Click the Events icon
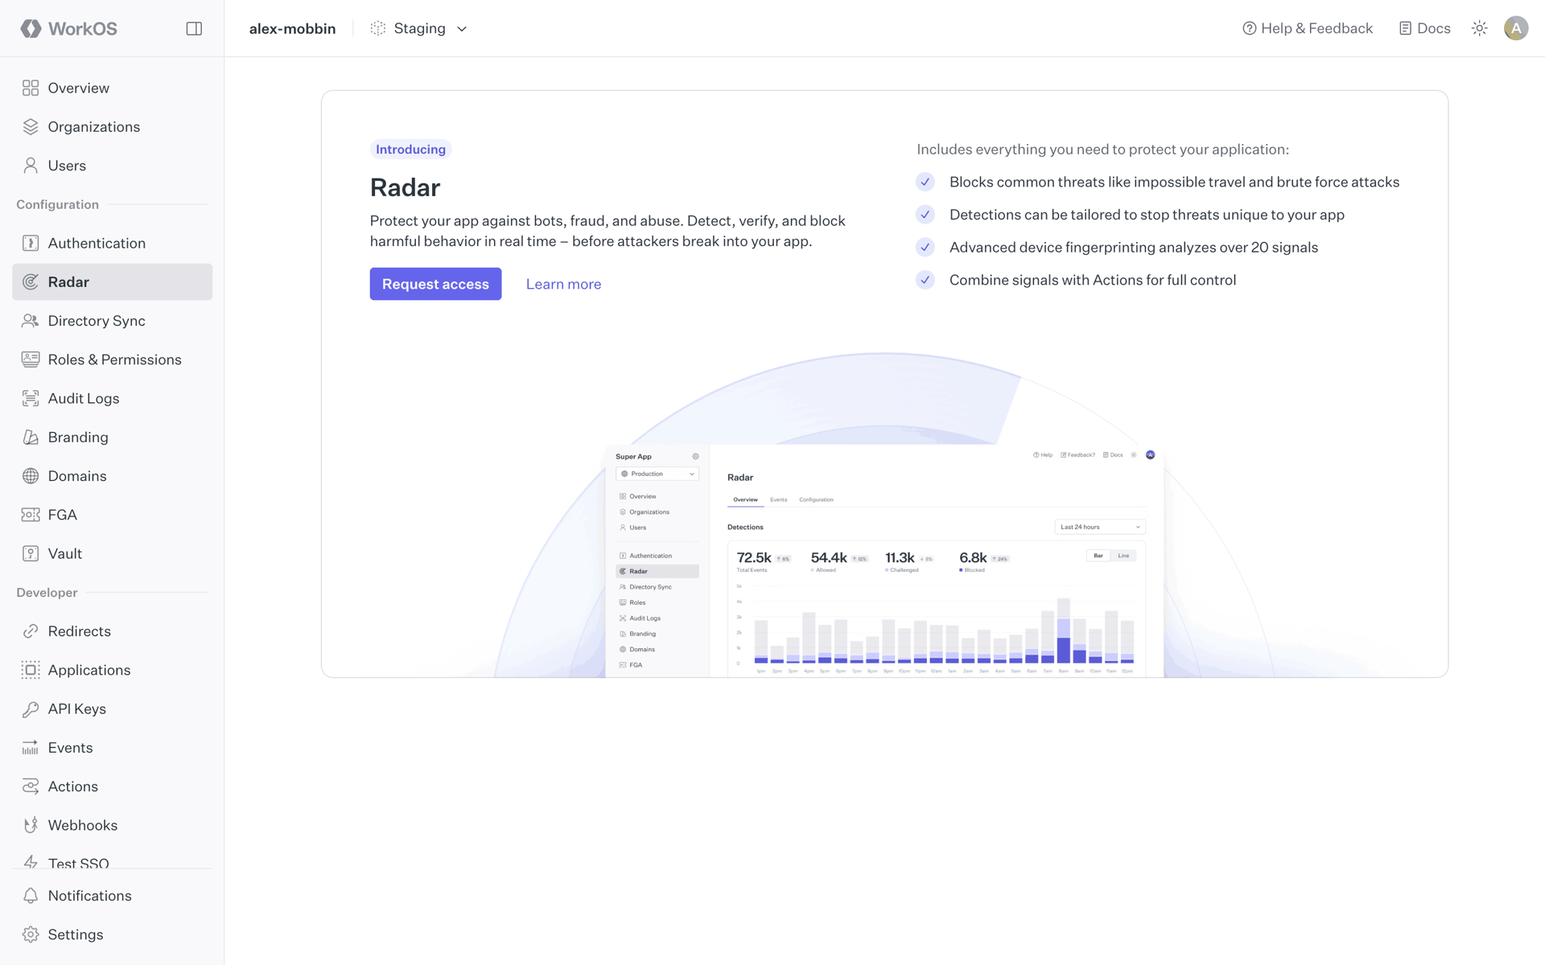This screenshot has width=1545, height=965. tap(31, 747)
